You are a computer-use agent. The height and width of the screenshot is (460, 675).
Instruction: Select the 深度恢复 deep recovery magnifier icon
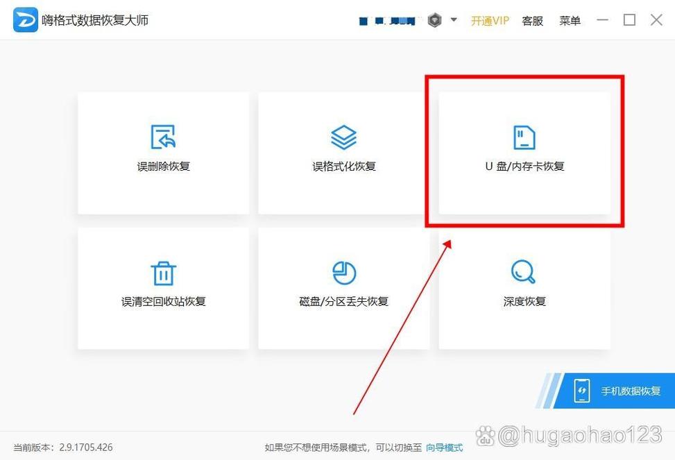[x=524, y=271]
